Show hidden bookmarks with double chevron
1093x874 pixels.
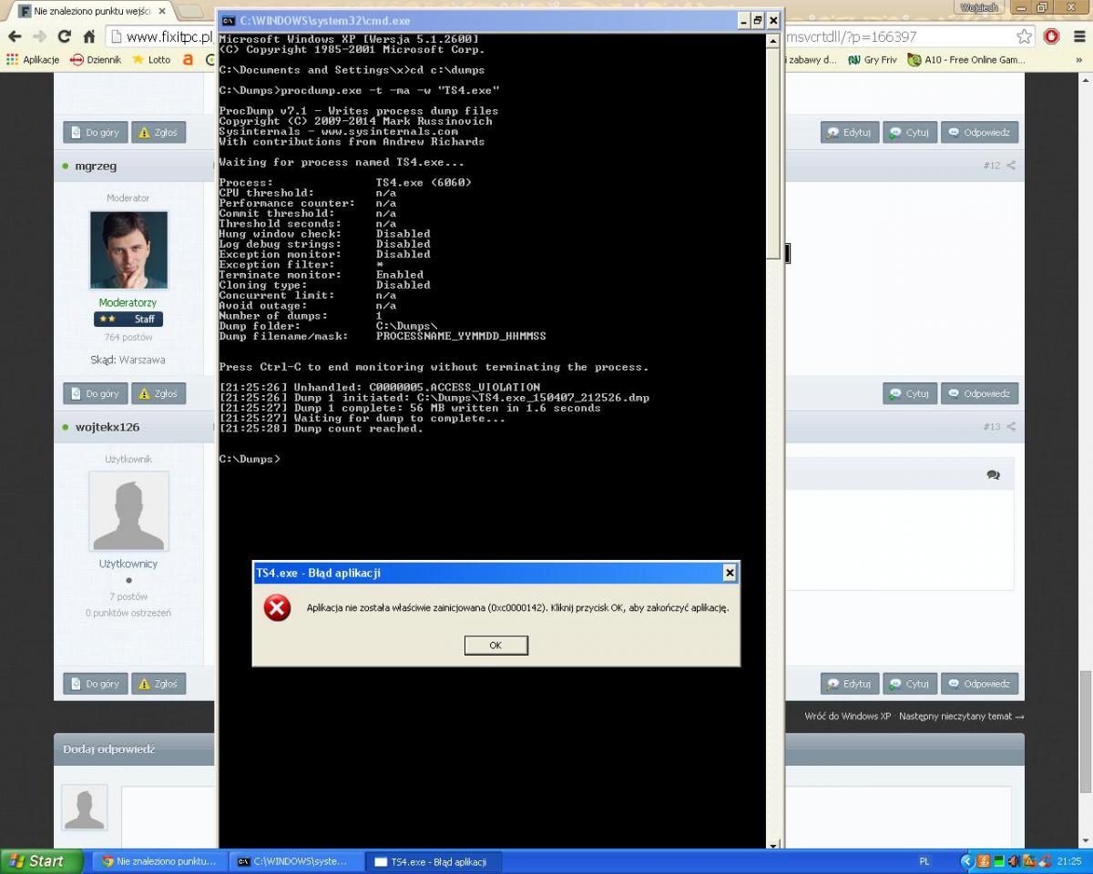1079,60
